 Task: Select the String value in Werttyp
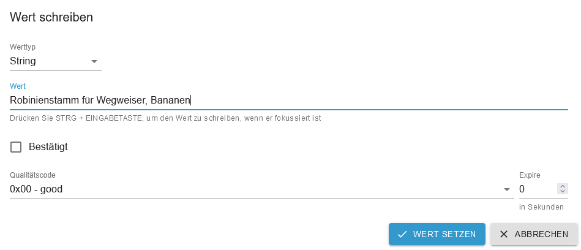[x=23, y=61]
